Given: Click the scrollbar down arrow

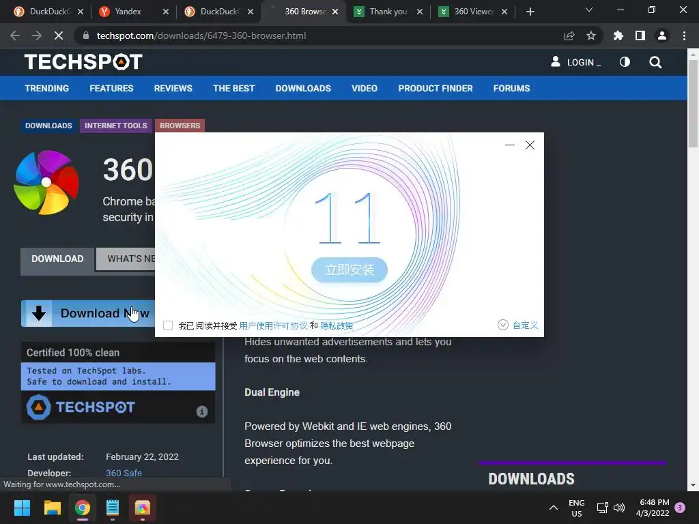Looking at the screenshot, I should pyautogui.click(x=694, y=485).
